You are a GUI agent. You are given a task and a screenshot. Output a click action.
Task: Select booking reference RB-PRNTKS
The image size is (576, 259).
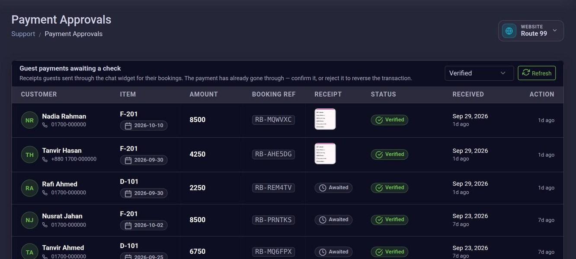tap(273, 220)
